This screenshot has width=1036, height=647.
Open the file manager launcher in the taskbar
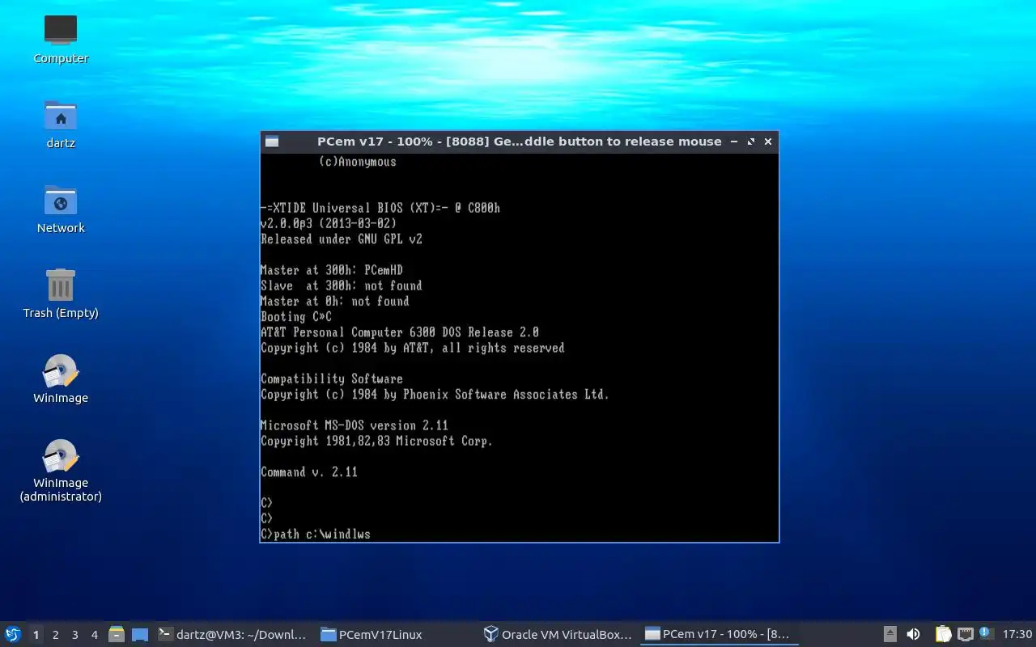click(x=117, y=635)
